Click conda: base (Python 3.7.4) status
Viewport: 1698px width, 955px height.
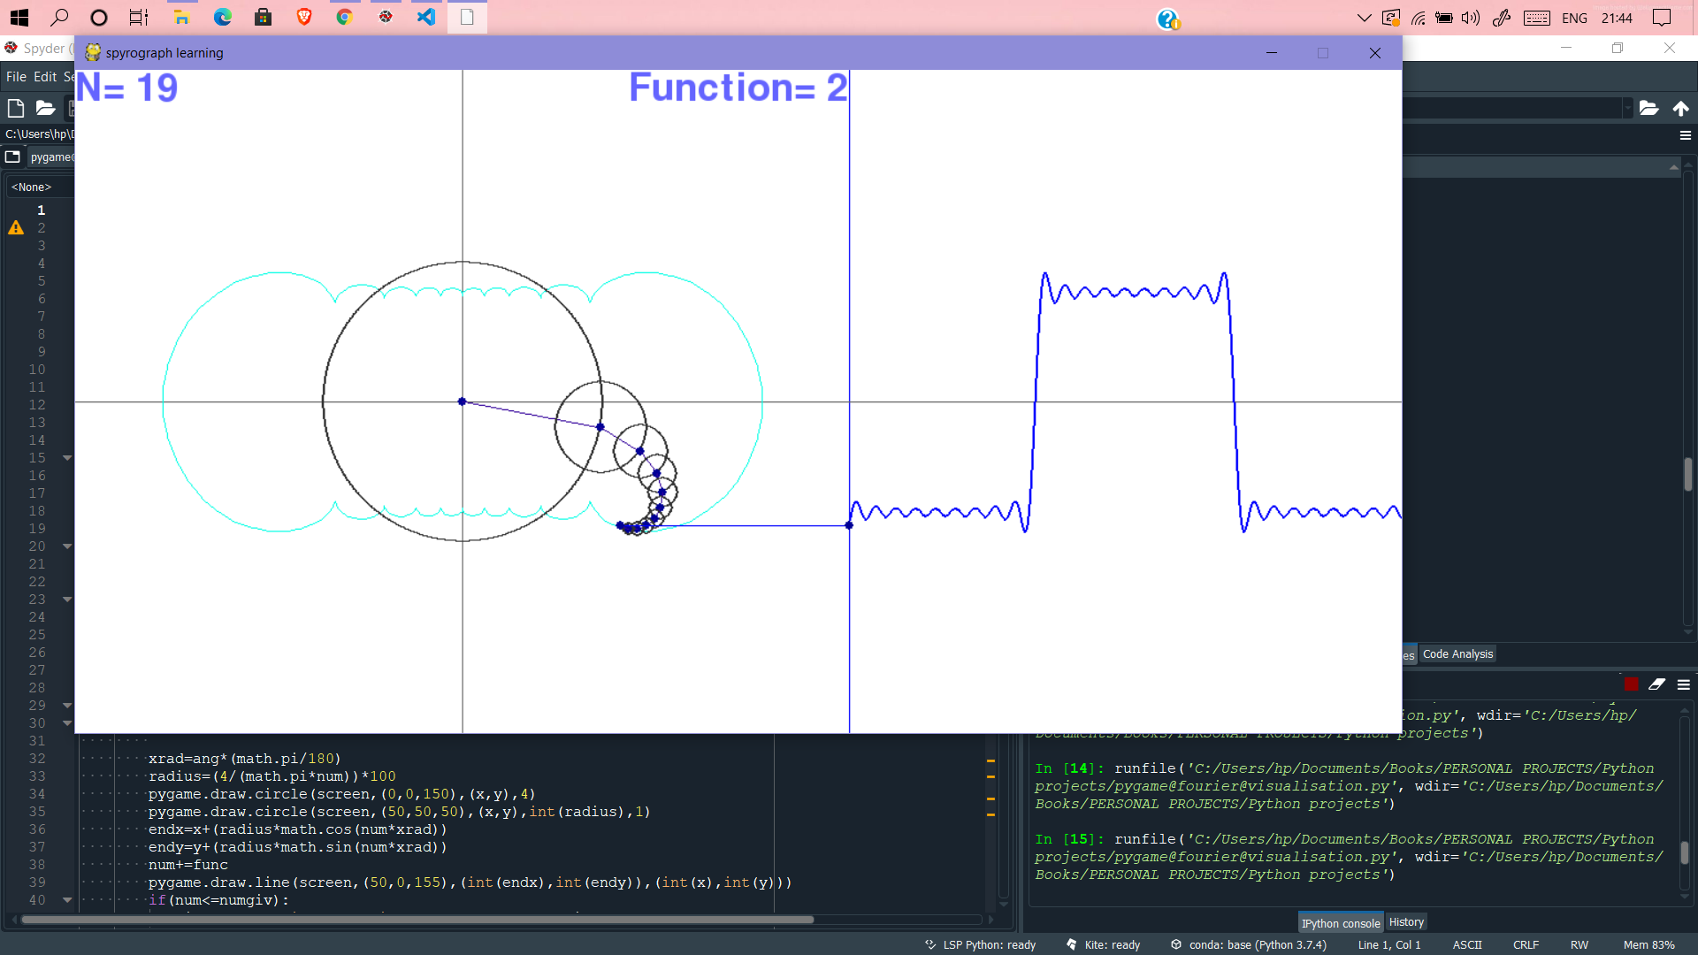(1249, 945)
